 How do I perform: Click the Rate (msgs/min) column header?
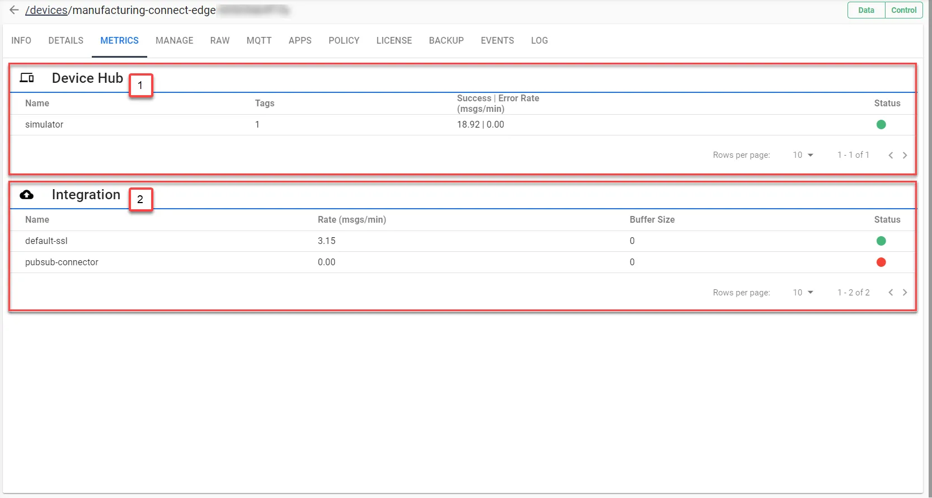[352, 219]
